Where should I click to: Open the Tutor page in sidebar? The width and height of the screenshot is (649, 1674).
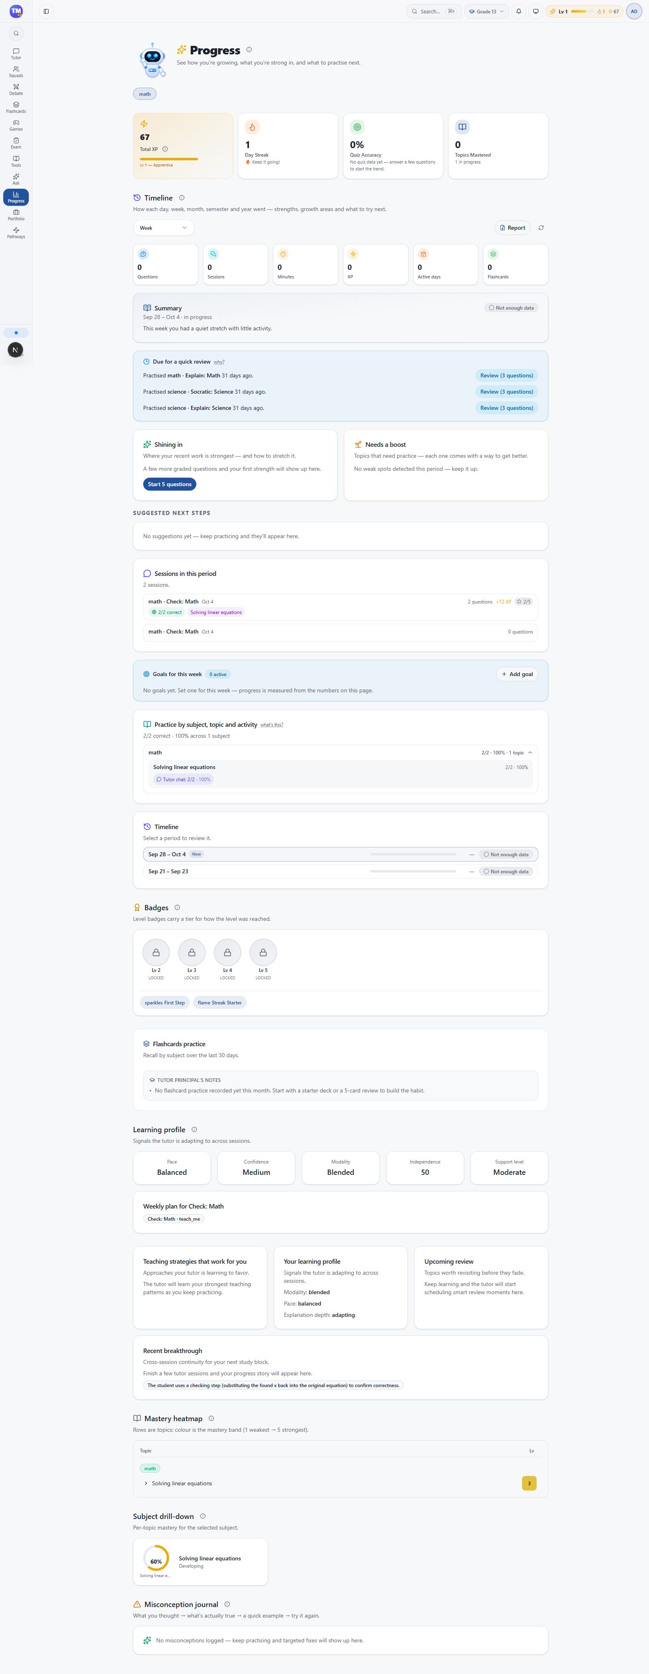pos(15,53)
